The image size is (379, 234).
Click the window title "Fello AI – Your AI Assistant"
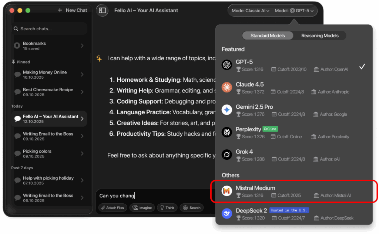[146, 10]
